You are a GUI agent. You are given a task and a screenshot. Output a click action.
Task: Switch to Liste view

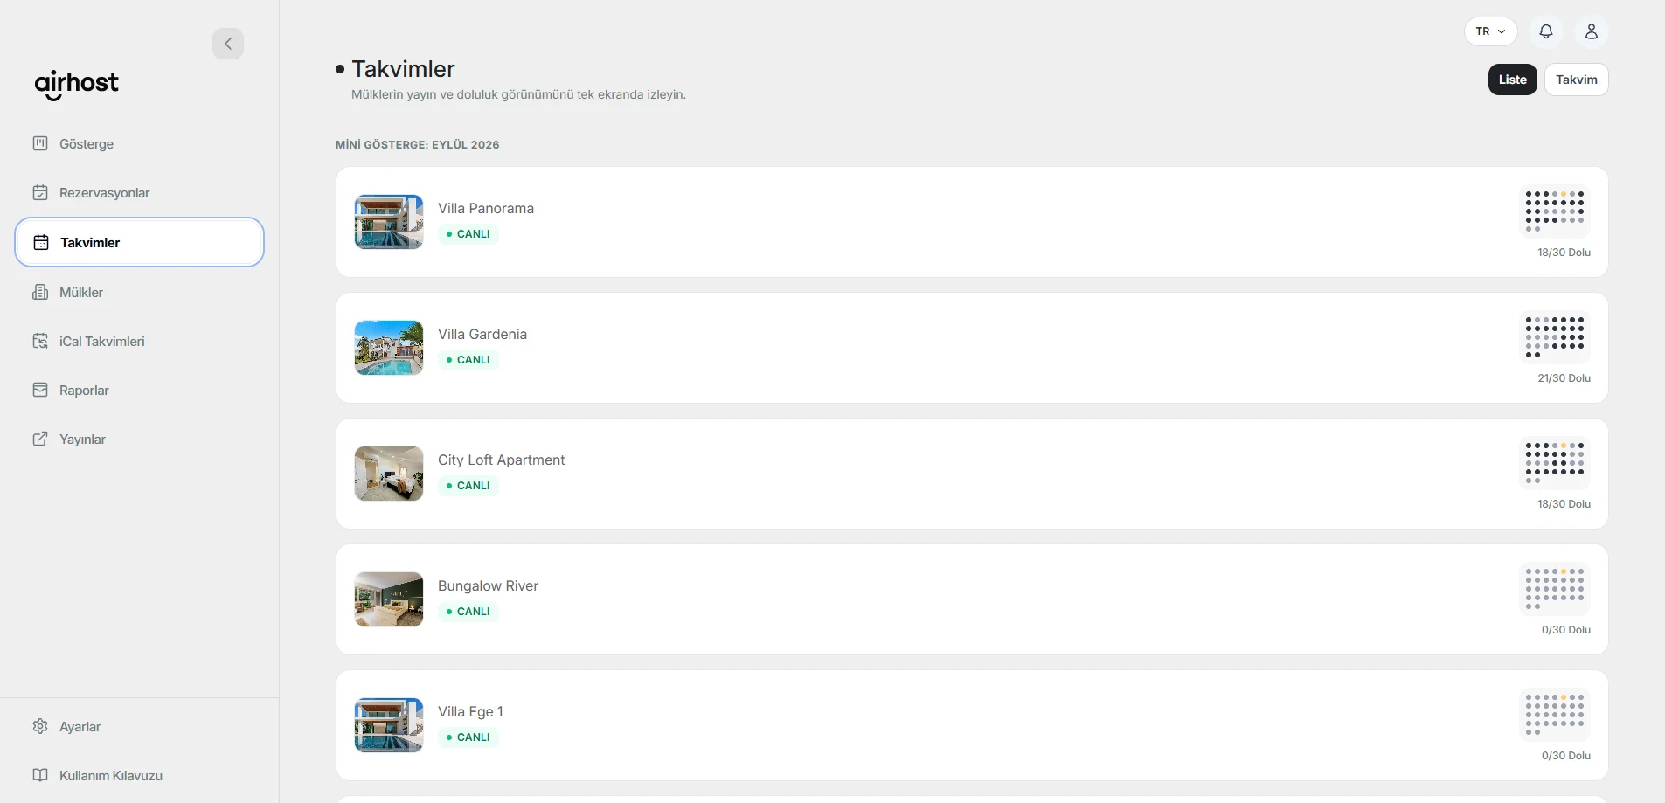click(x=1512, y=80)
